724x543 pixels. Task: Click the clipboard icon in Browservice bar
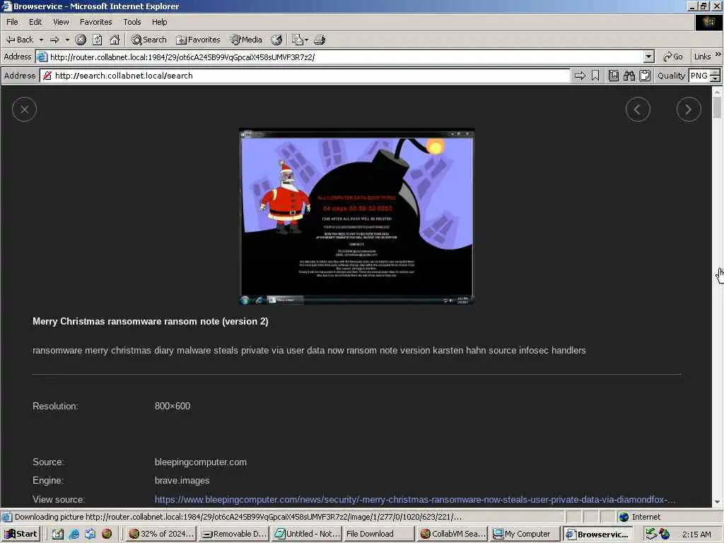[x=645, y=76]
